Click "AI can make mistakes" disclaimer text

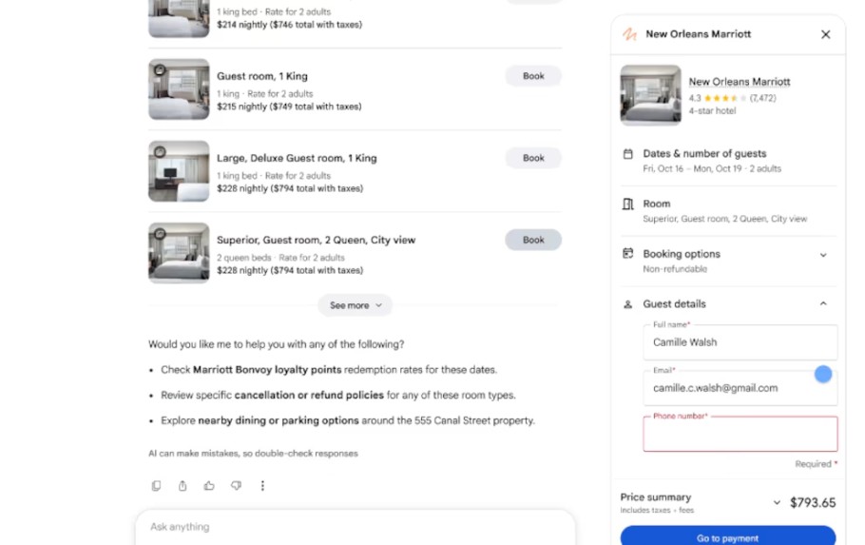point(253,454)
